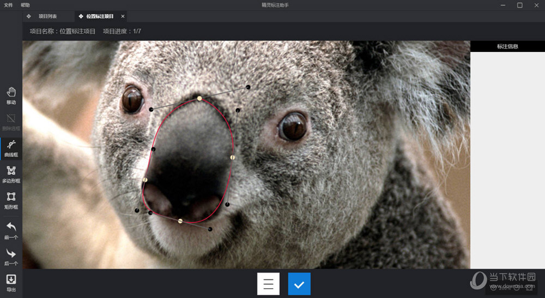
Task: Select the 移动 (move) hand tool
Action: point(11,96)
